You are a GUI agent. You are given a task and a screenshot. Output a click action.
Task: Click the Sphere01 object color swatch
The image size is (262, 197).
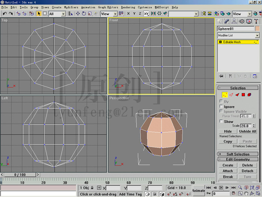[x=258, y=29]
